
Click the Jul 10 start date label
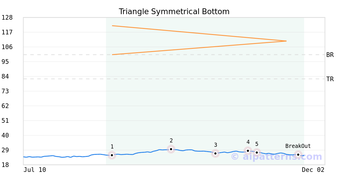[35, 170]
